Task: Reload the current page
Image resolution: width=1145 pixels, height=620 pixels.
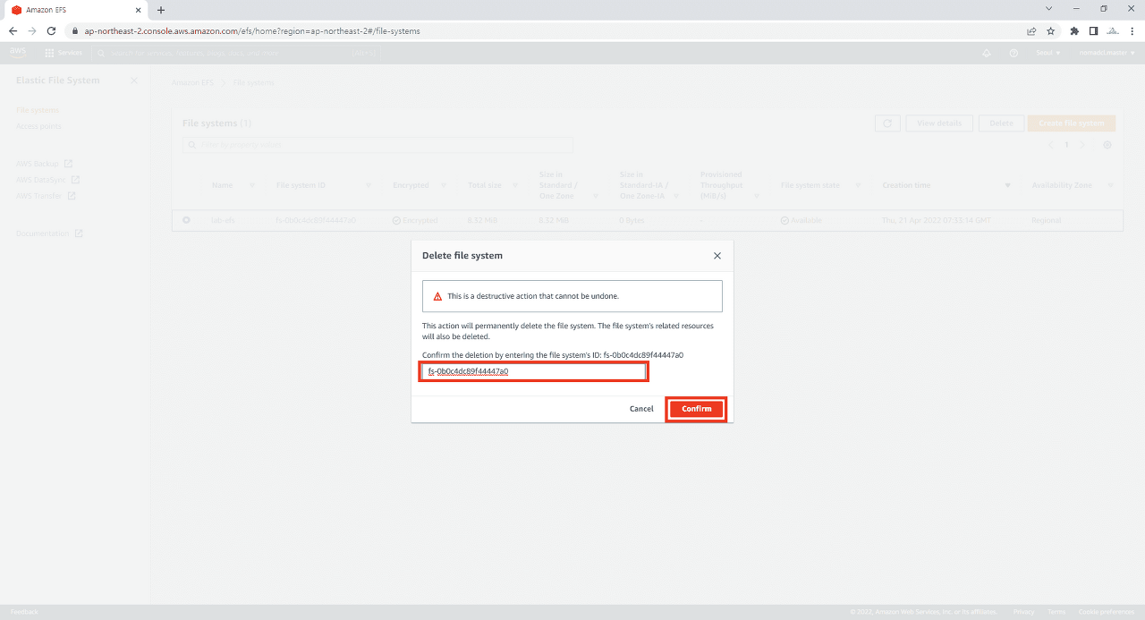Action: pos(52,30)
